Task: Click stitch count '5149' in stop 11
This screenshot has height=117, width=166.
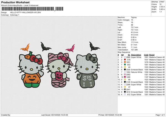Action: pyautogui.click(x=128, y=82)
